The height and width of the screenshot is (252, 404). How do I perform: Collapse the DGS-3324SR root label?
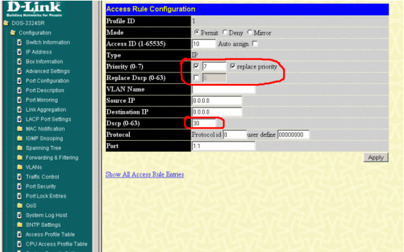[x=28, y=23]
